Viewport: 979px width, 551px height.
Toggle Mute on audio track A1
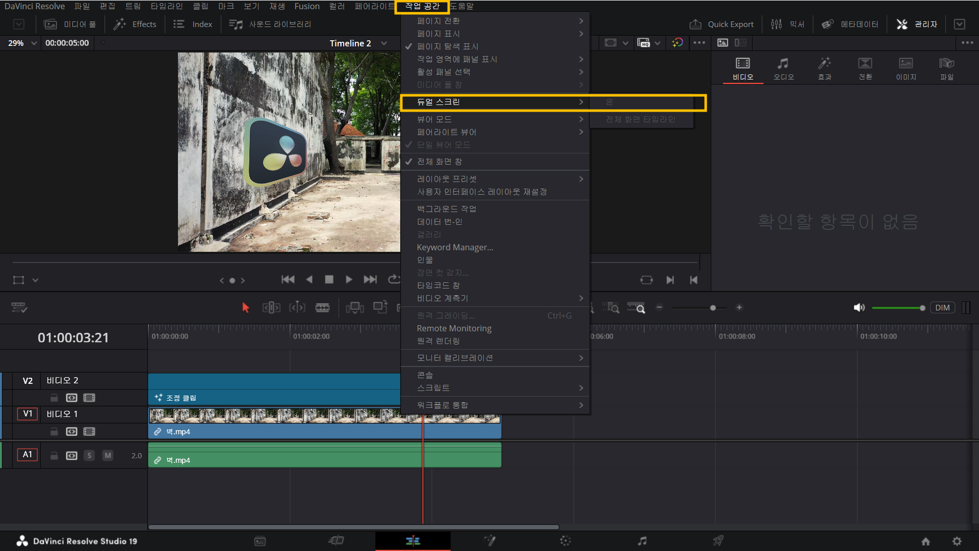(x=107, y=455)
